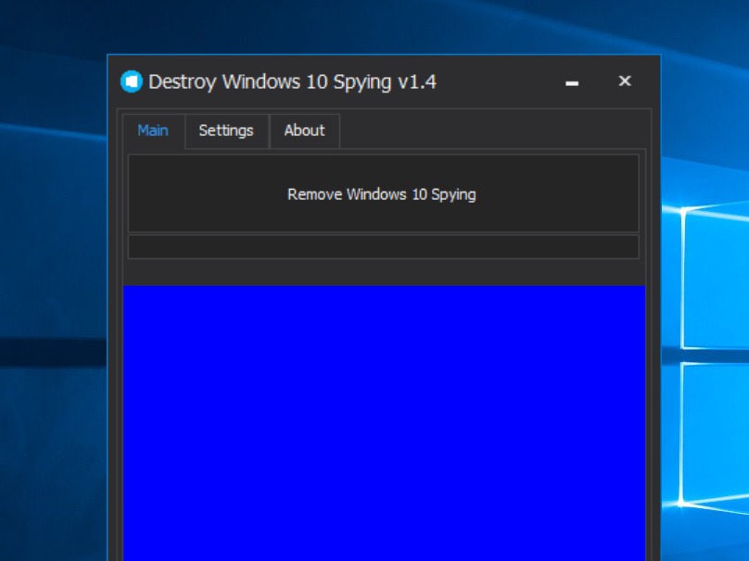Click the title text Destroy Windows 10 Spying v1.4
Viewport: 749px width, 561px height.
[292, 81]
